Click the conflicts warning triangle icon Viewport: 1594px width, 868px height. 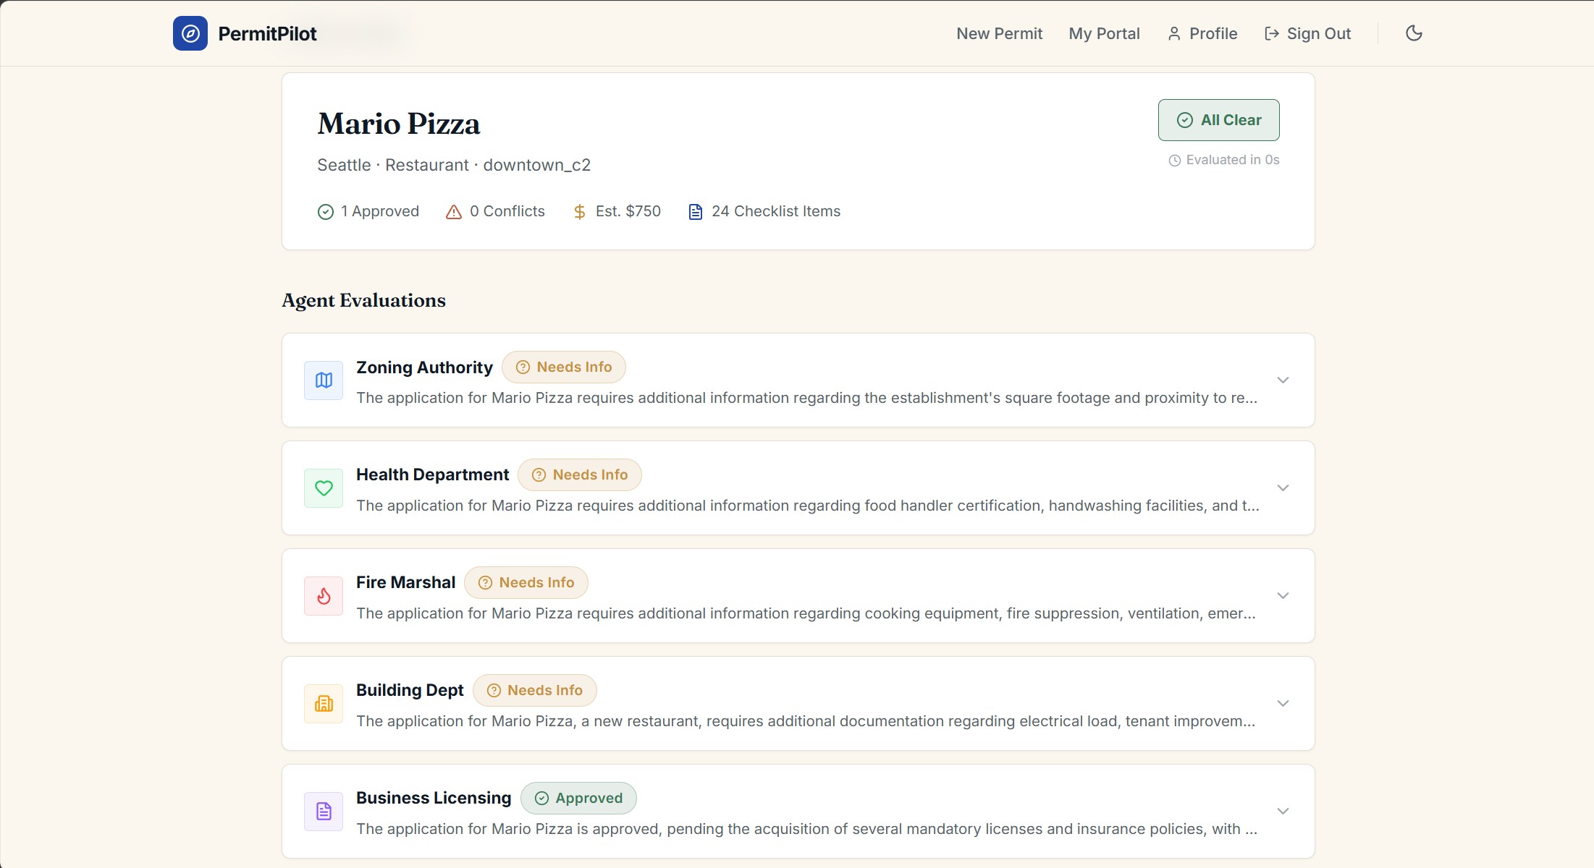pos(454,212)
